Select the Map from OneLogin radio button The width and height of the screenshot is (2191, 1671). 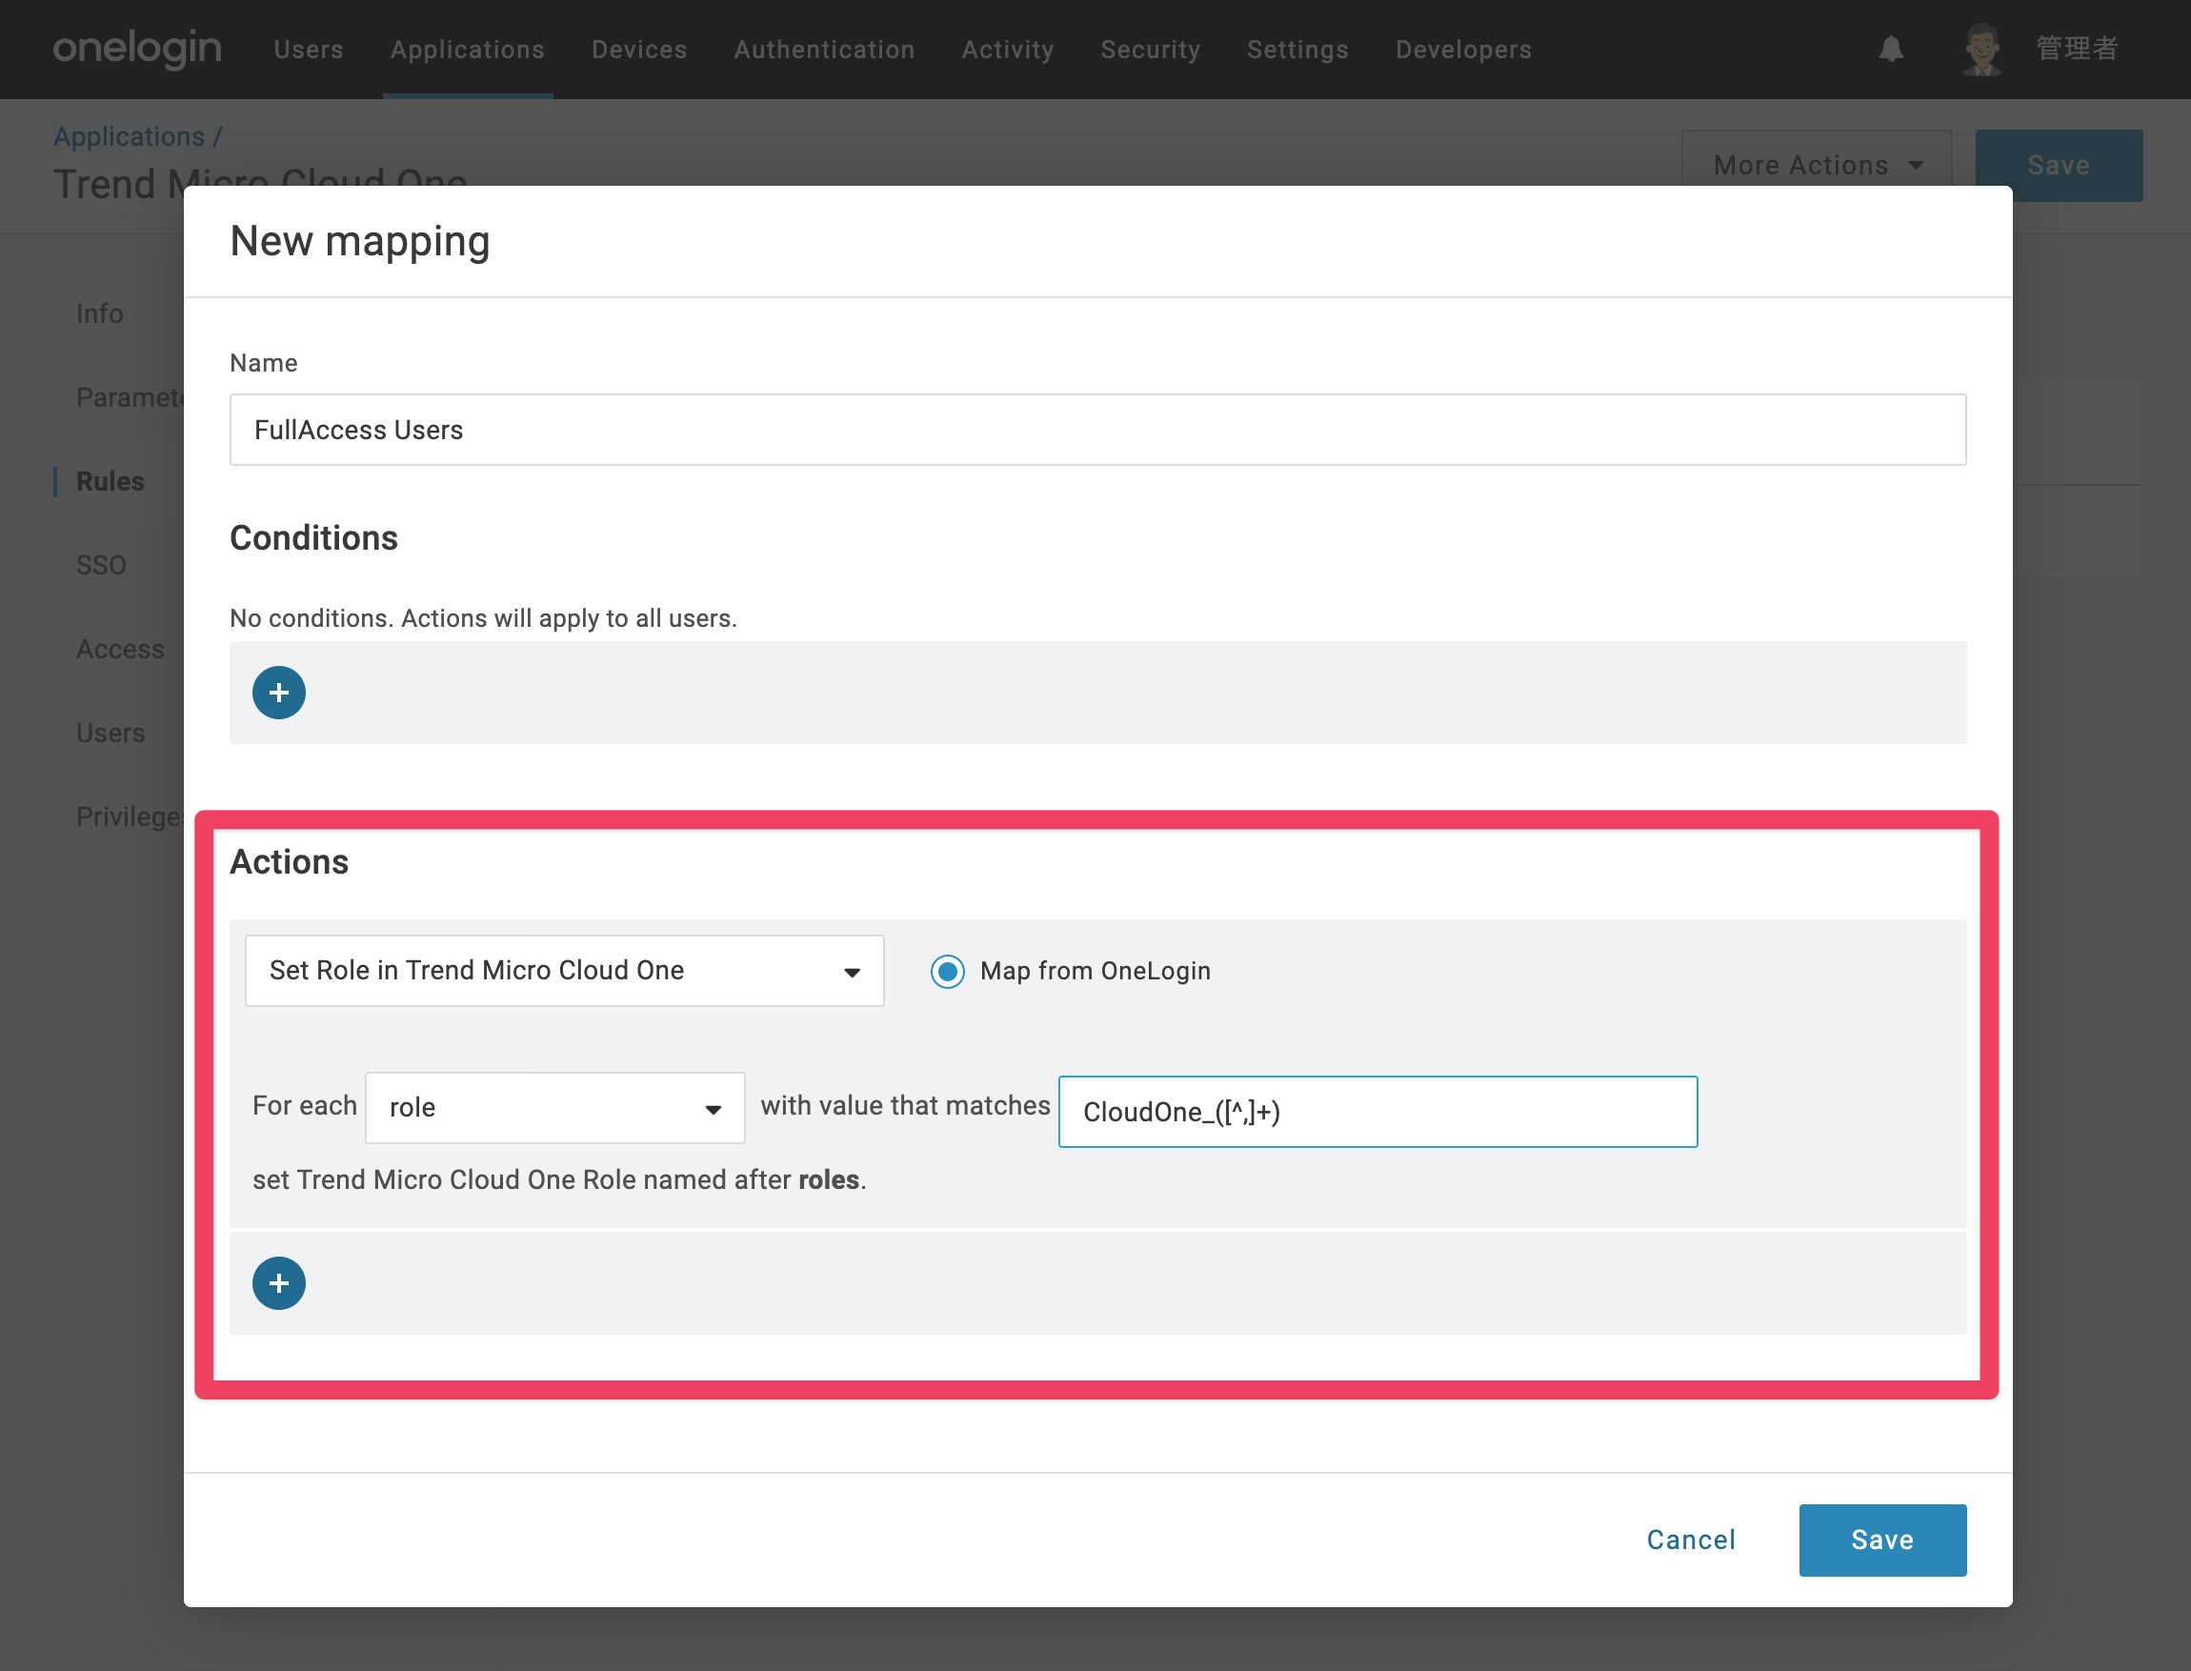click(947, 971)
